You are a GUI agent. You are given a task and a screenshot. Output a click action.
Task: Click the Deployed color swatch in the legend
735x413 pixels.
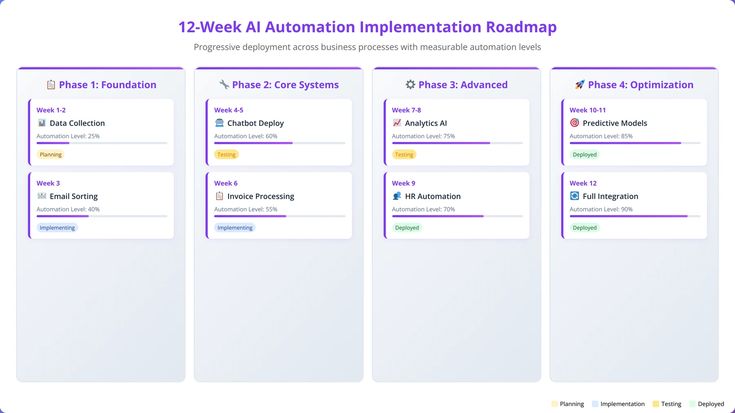[x=693, y=404]
